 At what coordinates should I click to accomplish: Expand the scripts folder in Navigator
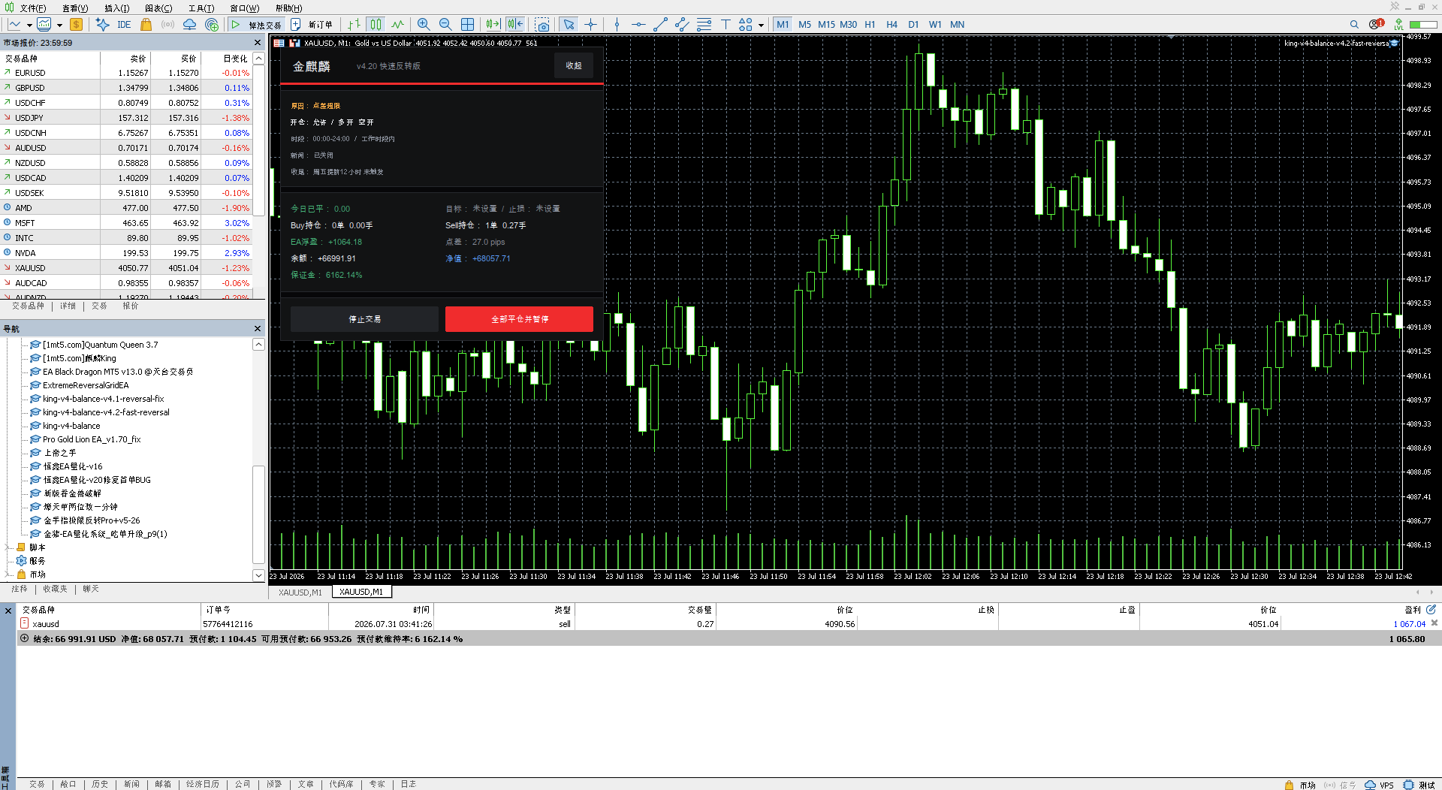(x=8, y=547)
